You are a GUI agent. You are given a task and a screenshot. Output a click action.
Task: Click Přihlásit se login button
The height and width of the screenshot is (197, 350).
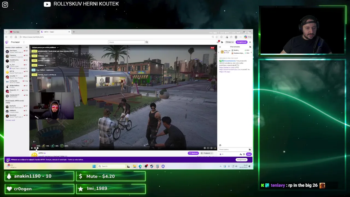pyautogui.click(x=230, y=42)
